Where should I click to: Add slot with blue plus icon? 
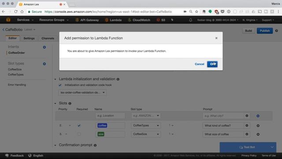[258, 116]
